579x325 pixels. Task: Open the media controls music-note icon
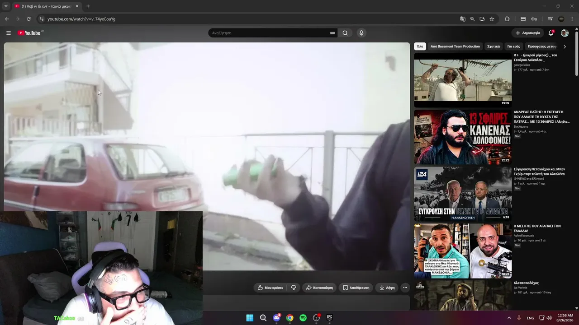point(550,19)
